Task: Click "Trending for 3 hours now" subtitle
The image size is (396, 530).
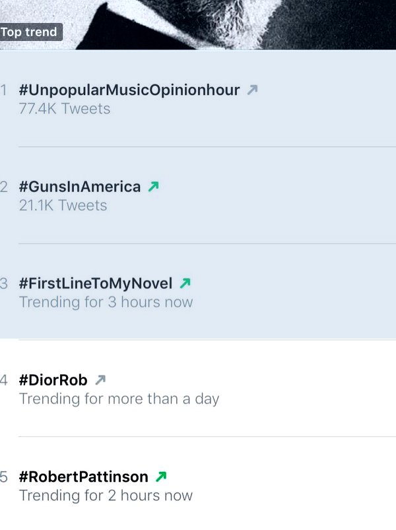Action: click(106, 302)
